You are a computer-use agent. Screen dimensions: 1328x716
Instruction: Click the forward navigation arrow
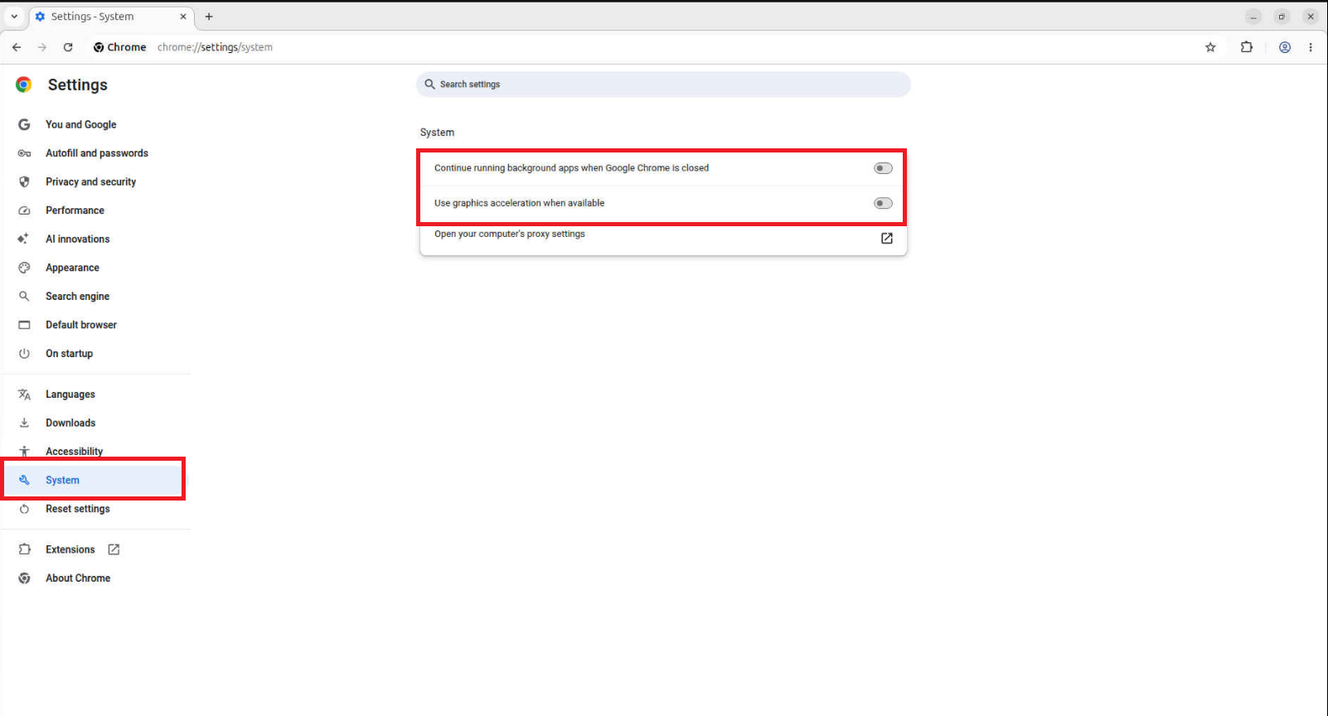tap(42, 47)
